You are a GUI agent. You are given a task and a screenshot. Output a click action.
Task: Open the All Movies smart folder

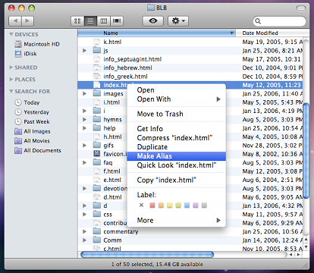[x=32, y=141]
